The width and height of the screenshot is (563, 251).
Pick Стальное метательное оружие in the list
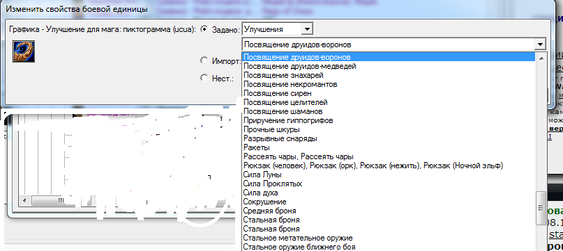(x=389, y=238)
